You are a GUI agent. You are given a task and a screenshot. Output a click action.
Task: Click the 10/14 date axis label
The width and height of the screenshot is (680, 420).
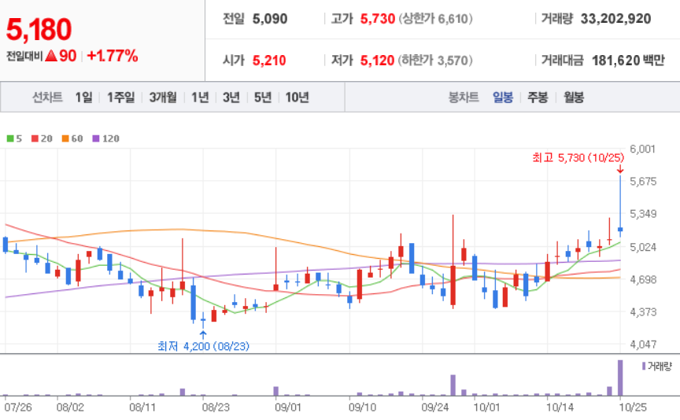pyautogui.click(x=560, y=408)
